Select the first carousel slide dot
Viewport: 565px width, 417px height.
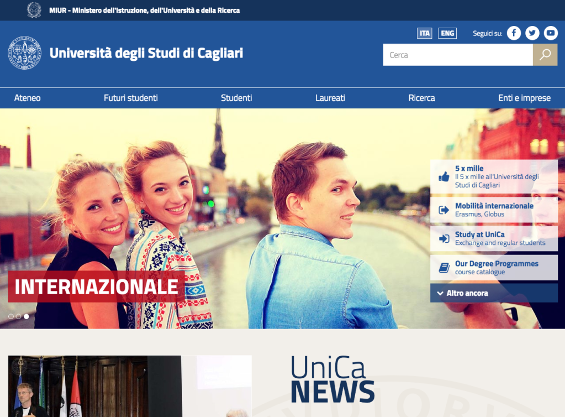click(x=10, y=316)
